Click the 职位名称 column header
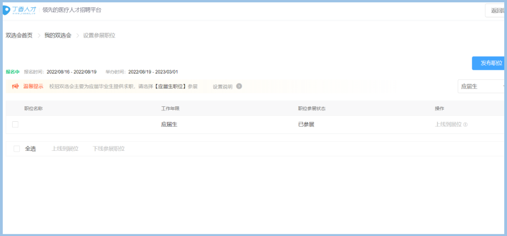 point(33,108)
